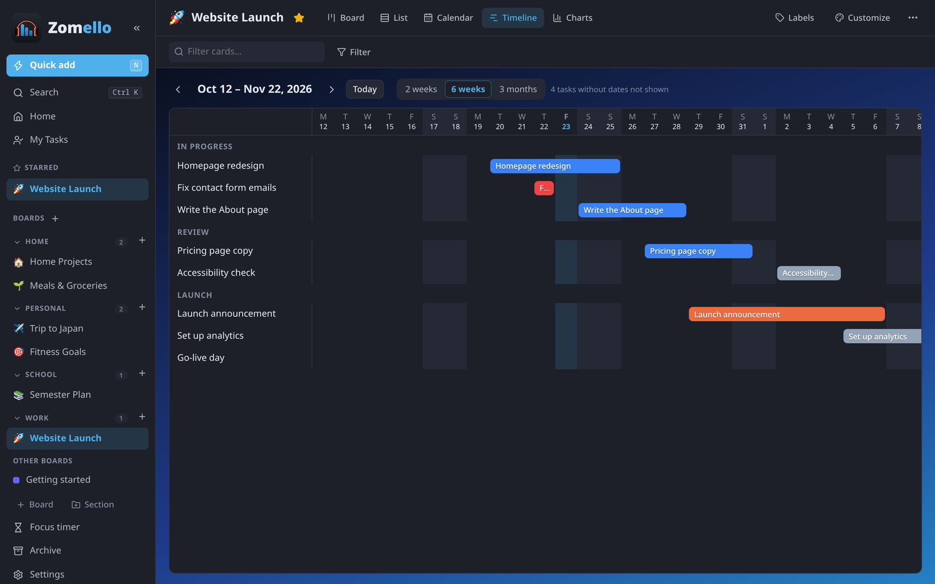Select Website Launch under WORK
935x584 pixels.
click(77, 439)
